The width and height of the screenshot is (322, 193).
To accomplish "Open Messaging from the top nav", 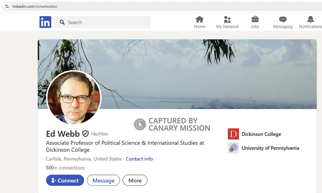I will [x=283, y=23].
